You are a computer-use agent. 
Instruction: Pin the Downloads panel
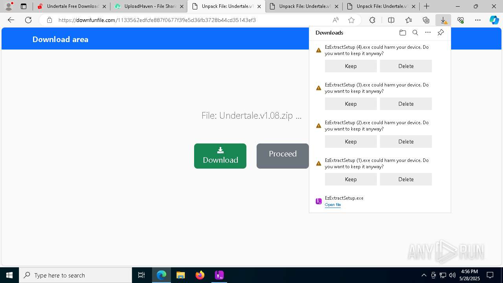(x=441, y=33)
